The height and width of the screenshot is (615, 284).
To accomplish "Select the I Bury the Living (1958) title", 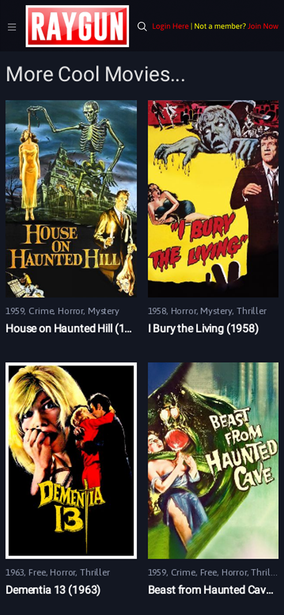I will pyautogui.click(x=203, y=328).
